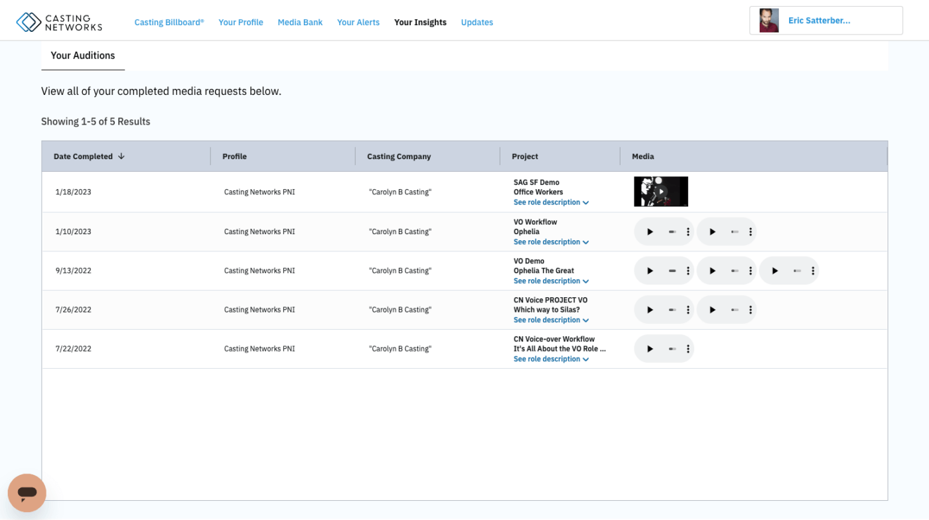The width and height of the screenshot is (929, 520).
Task: Open the three-dot menu on the last VO Demo audio
Action: (x=813, y=270)
